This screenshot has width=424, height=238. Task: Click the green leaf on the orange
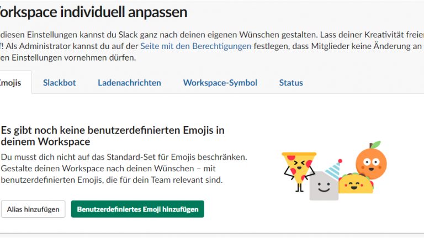click(376, 145)
